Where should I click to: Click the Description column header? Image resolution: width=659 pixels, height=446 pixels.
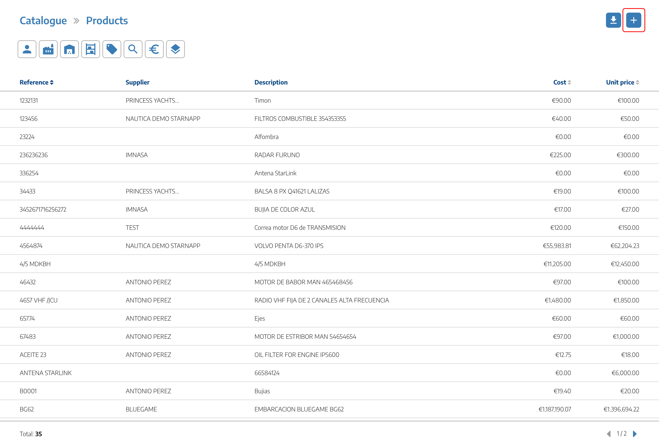point(271,82)
